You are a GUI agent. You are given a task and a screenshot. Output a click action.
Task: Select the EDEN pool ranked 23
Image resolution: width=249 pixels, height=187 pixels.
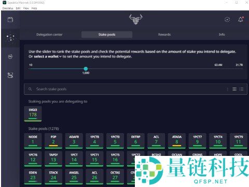pyautogui.click(x=33, y=177)
